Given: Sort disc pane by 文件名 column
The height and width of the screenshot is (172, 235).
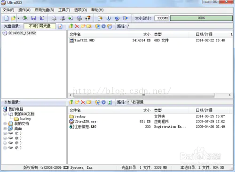Looking at the screenshot, I should point(75,34).
